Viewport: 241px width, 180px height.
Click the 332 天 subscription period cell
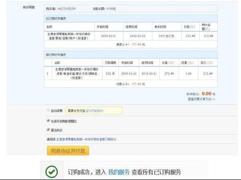tap(110, 74)
